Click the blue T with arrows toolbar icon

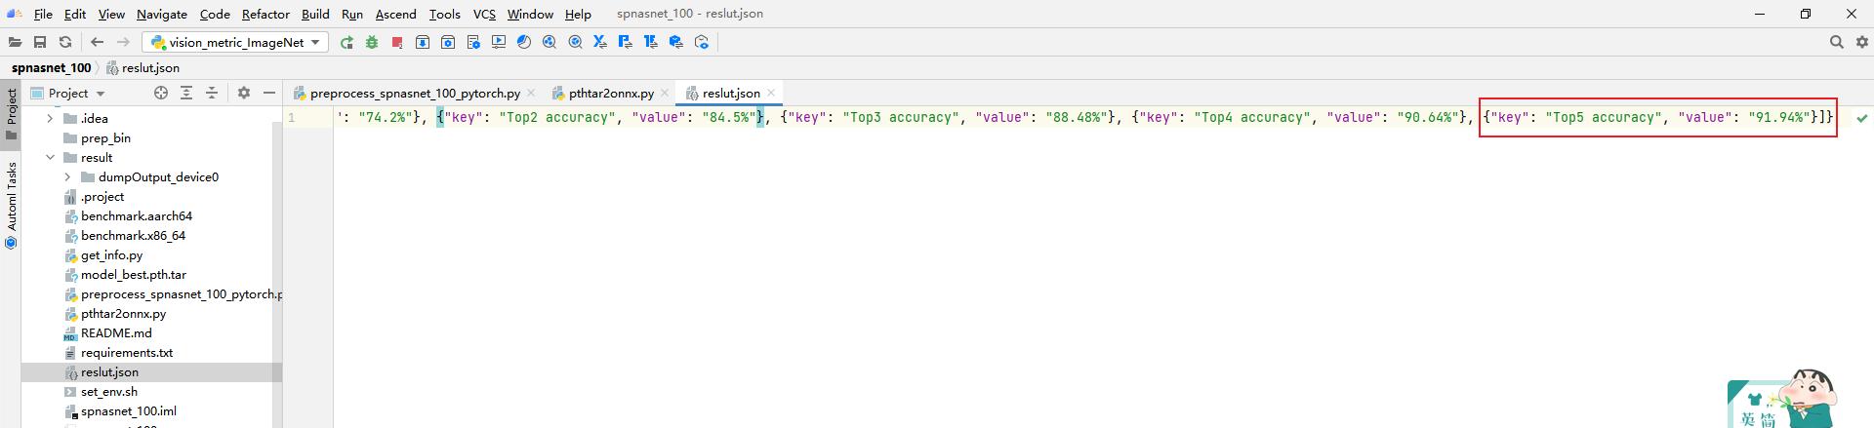click(651, 42)
